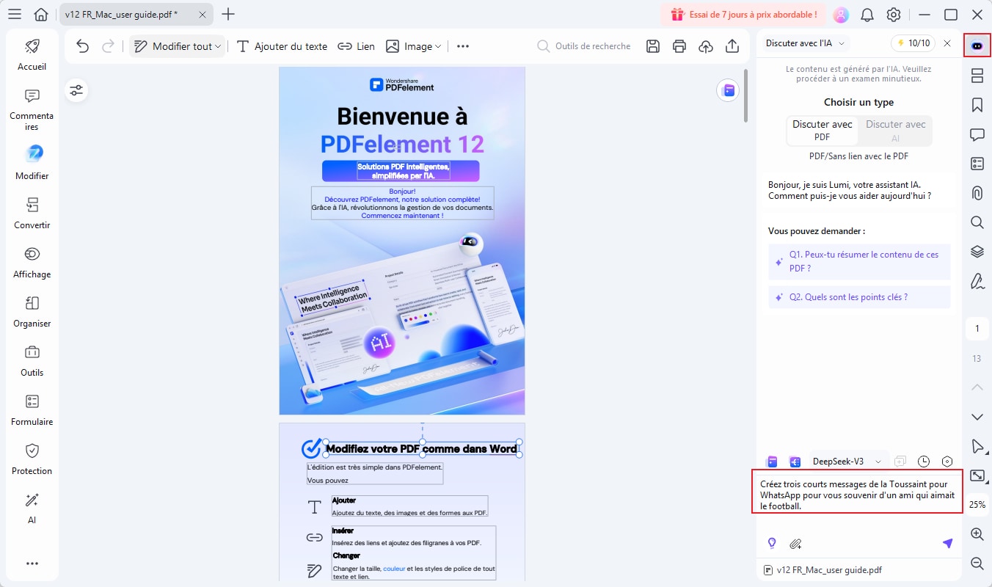Viewport: 992px width, 587px height.
Task: Attach a file to the AI chat
Action: click(x=795, y=544)
